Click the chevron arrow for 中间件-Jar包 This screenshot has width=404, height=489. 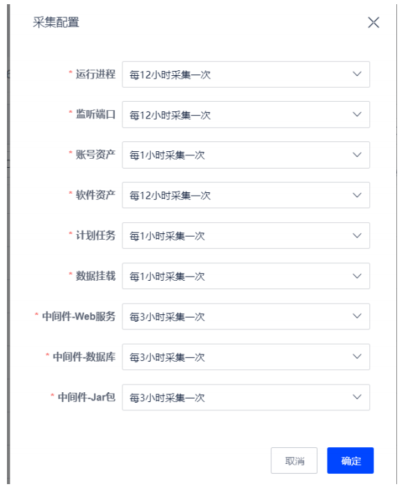[x=357, y=397]
